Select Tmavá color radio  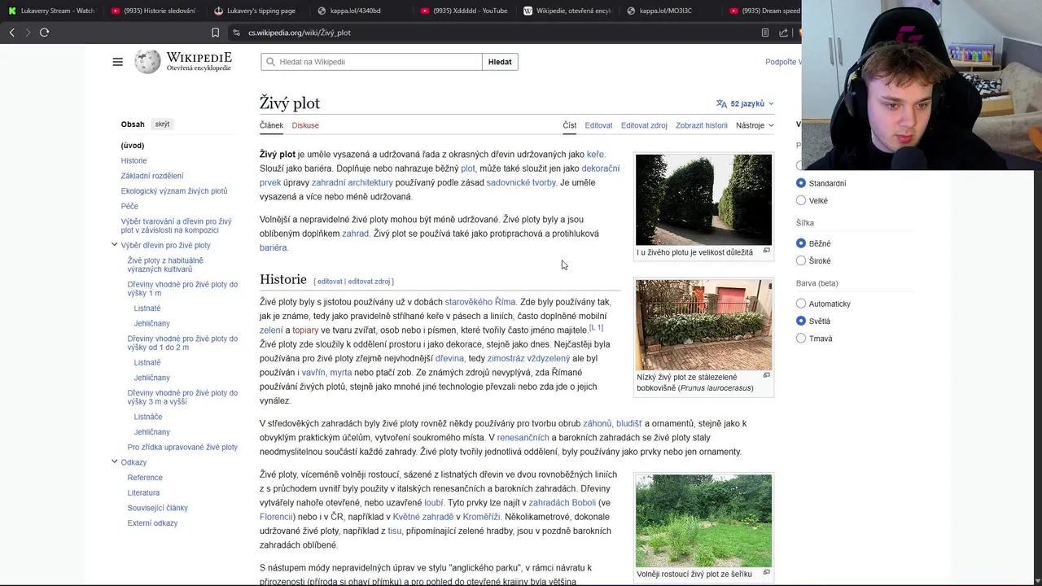(x=801, y=338)
